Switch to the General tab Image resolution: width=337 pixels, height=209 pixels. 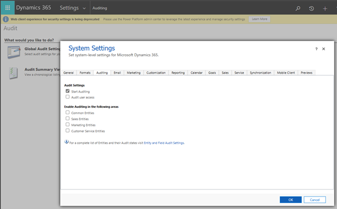click(69, 73)
